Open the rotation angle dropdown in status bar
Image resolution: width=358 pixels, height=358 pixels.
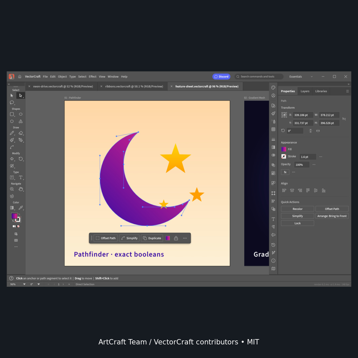38,284
